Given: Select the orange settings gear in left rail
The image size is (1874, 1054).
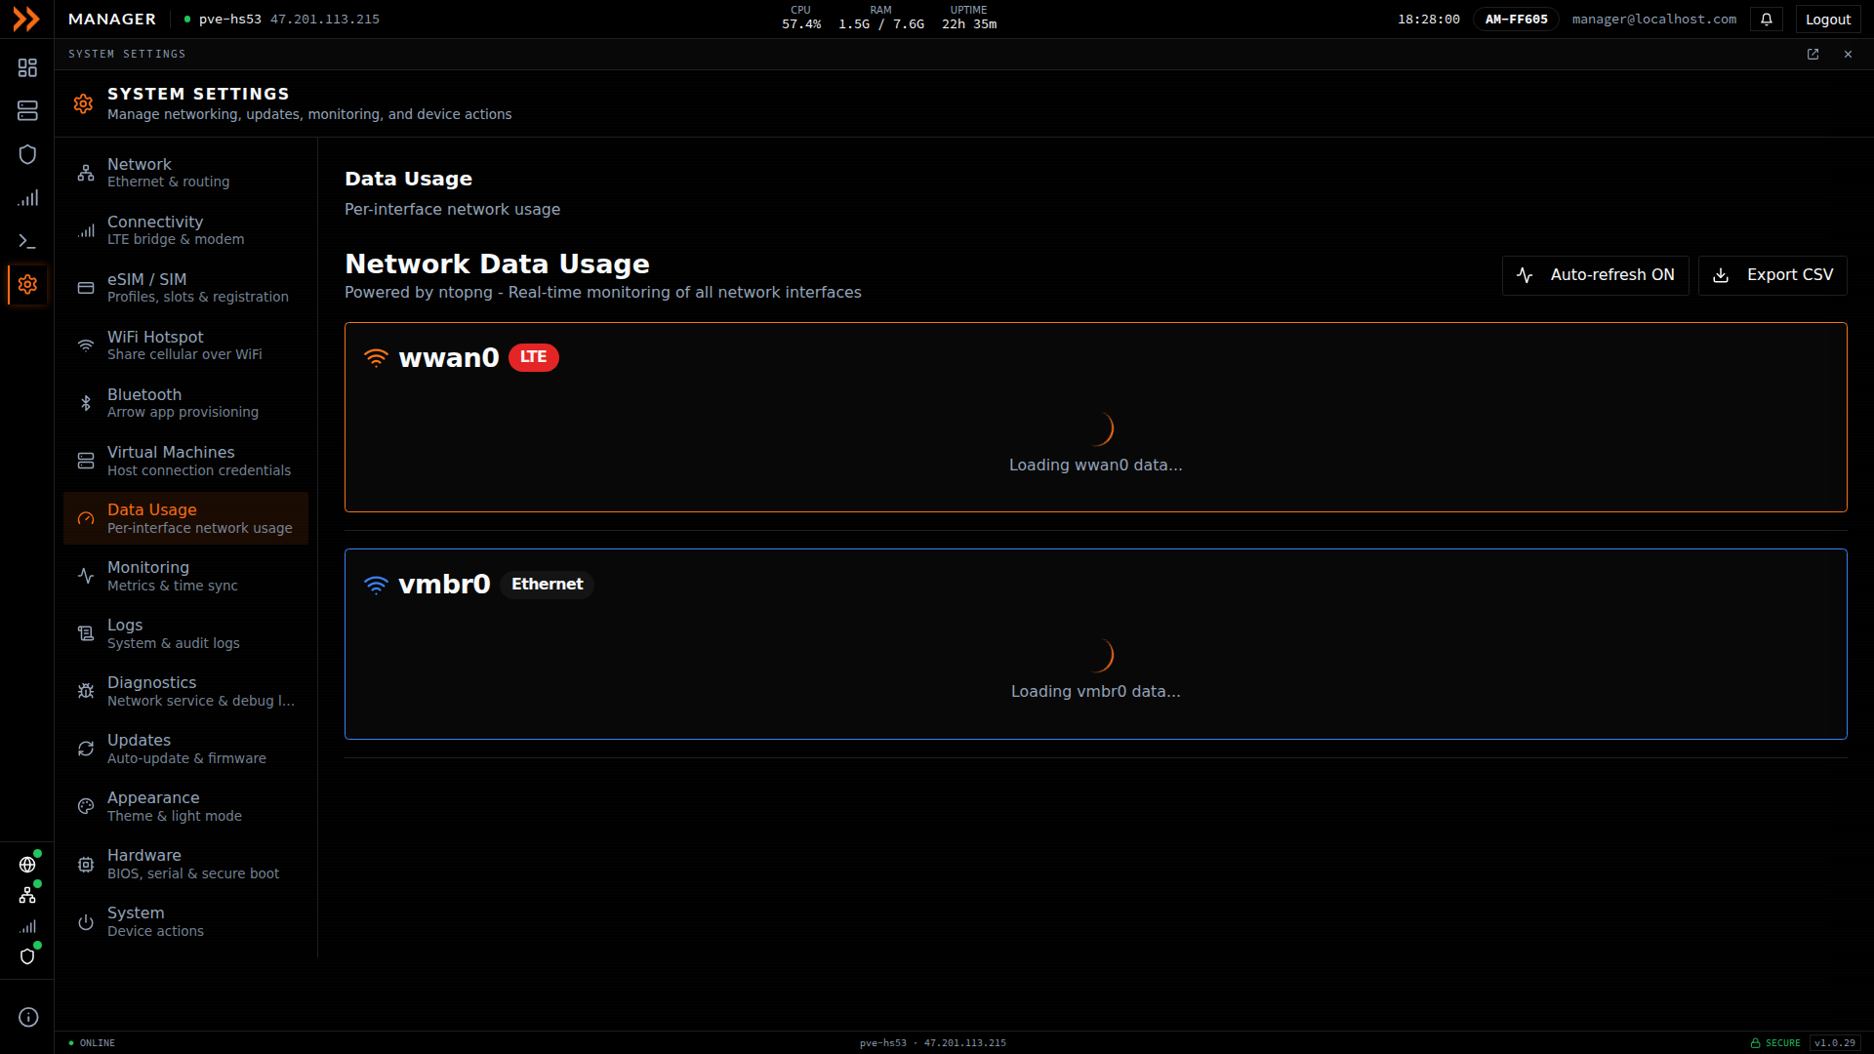Looking at the screenshot, I should [x=27, y=284].
